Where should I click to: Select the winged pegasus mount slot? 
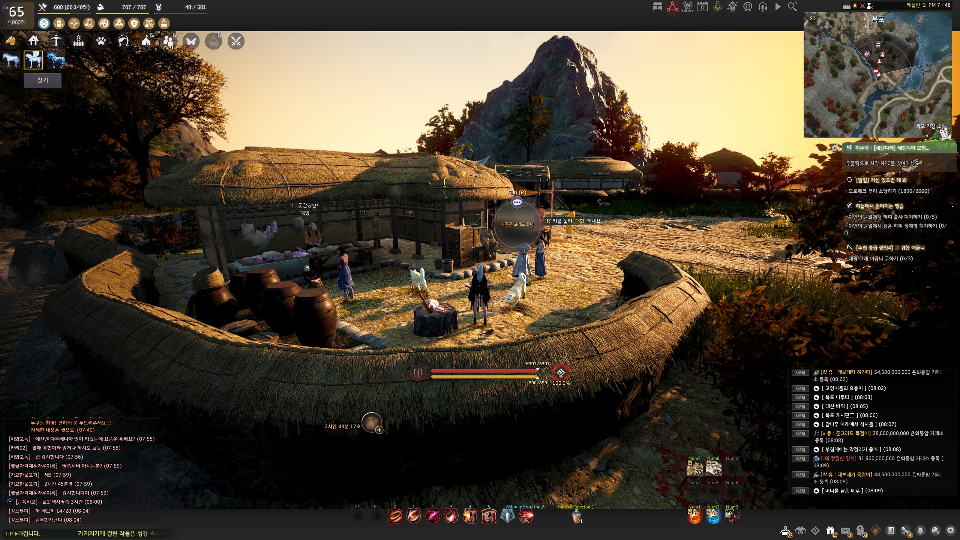[33, 60]
